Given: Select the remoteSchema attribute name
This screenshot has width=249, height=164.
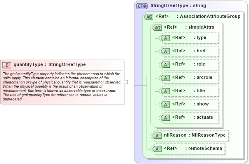Looking at the screenshot, I should point(205,148).
